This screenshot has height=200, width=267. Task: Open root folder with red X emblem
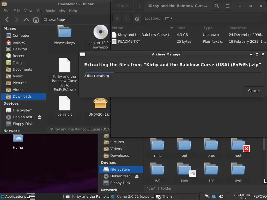(238, 148)
